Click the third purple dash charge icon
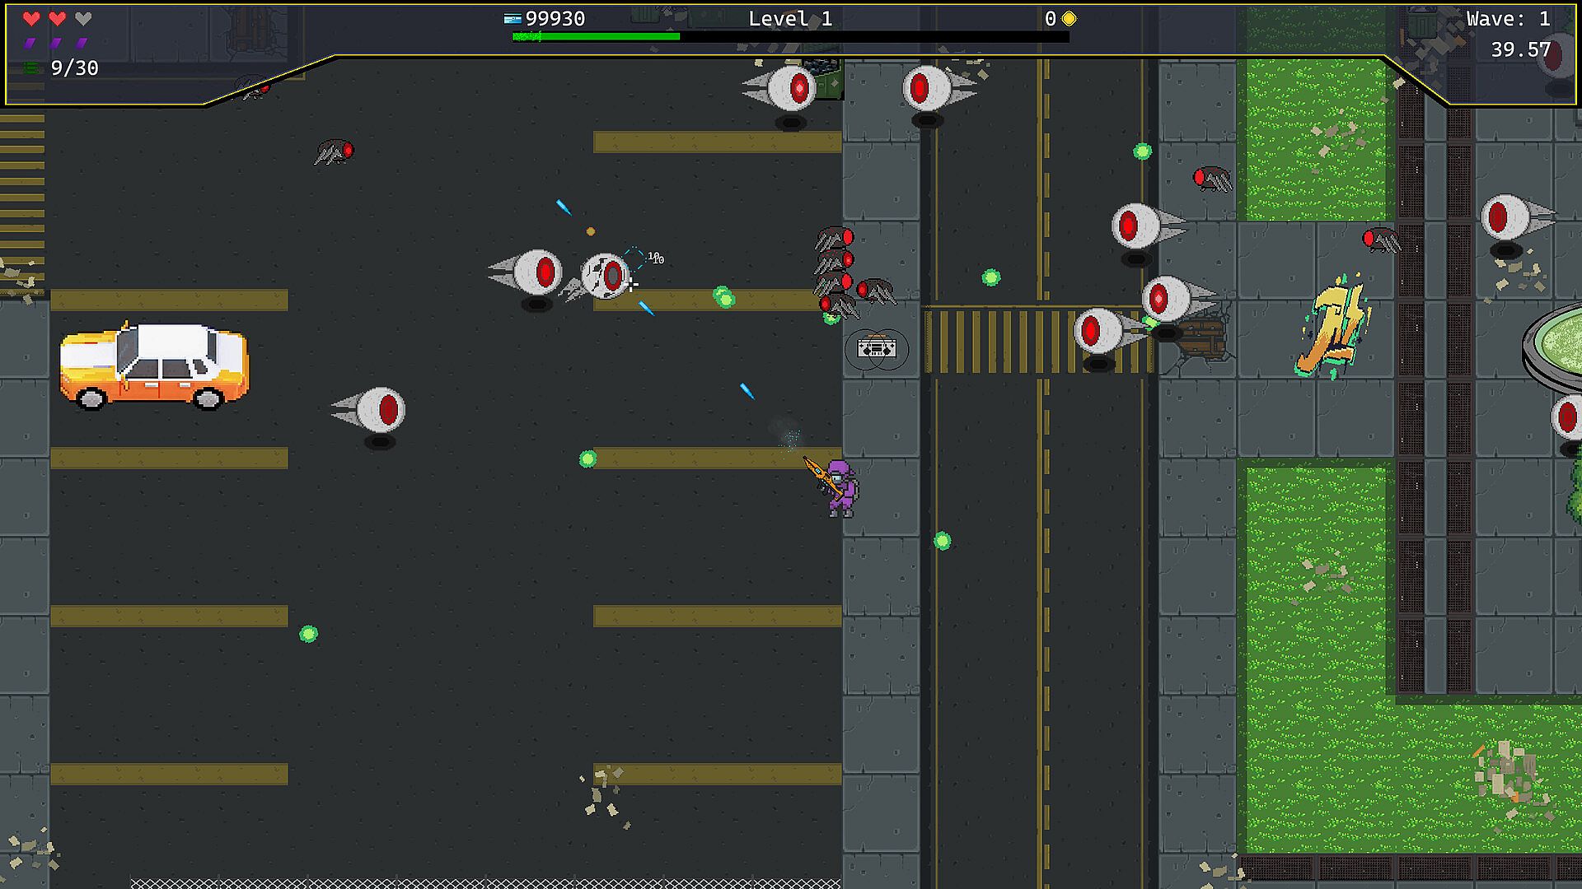Image resolution: width=1582 pixels, height=889 pixels. pyautogui.click(x=82, y=43)
